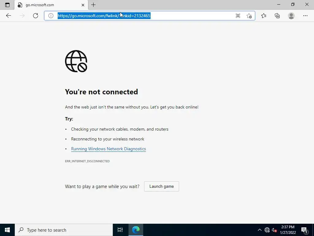Open the clock and date
The image size is (314, 236).
click(288, 230)
